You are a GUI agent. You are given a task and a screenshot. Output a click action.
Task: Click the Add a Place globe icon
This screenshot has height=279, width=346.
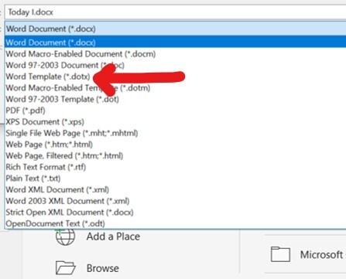pos(65,236)
